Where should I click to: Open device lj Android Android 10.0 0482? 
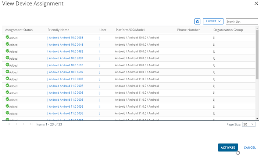click(65, 51)
